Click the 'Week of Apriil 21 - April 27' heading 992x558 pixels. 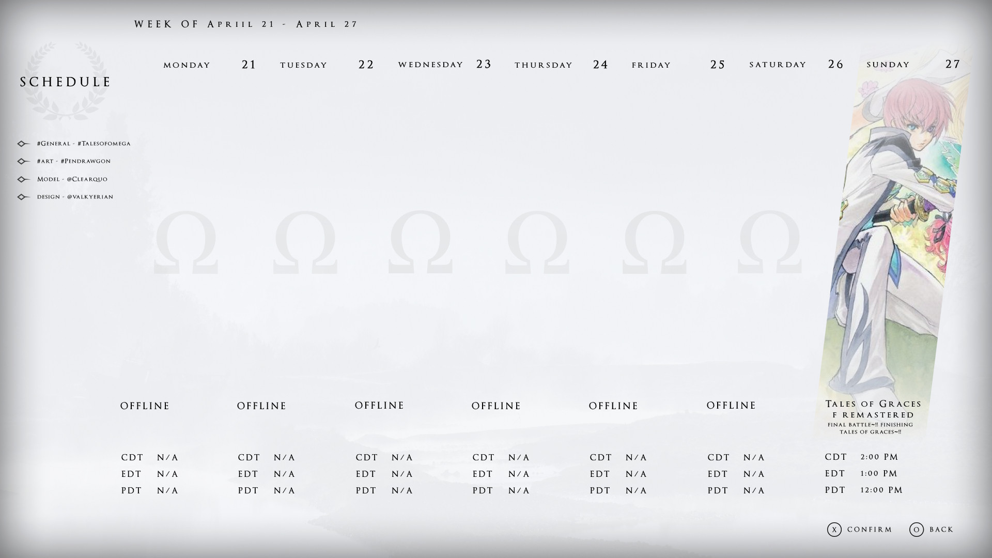(246, 24)
